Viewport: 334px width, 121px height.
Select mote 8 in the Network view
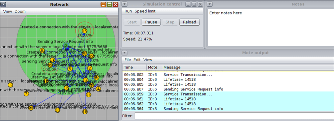[96, 78]
